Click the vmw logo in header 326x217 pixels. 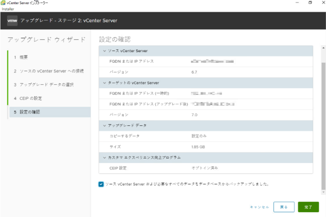pos(12,21)
